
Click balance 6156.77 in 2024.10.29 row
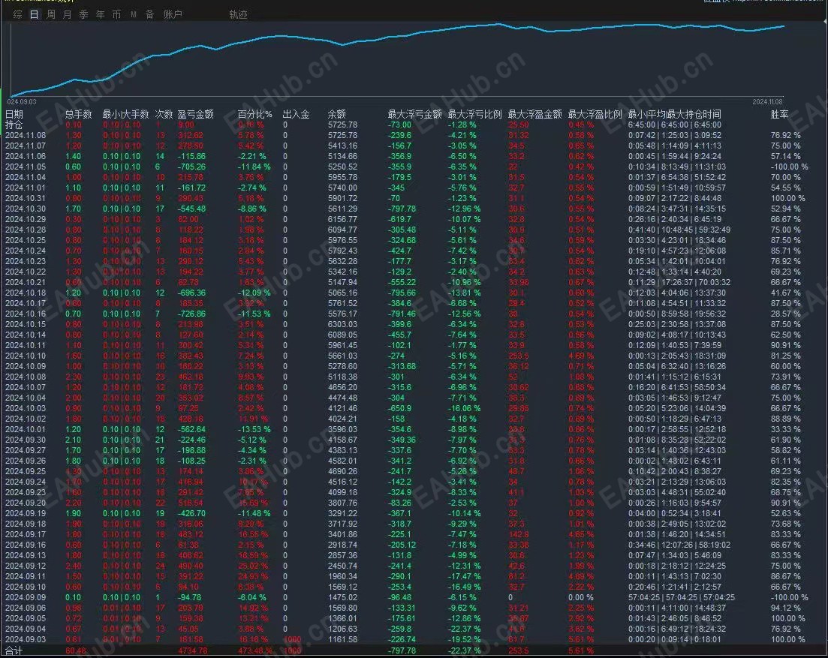tap(342, 220)
